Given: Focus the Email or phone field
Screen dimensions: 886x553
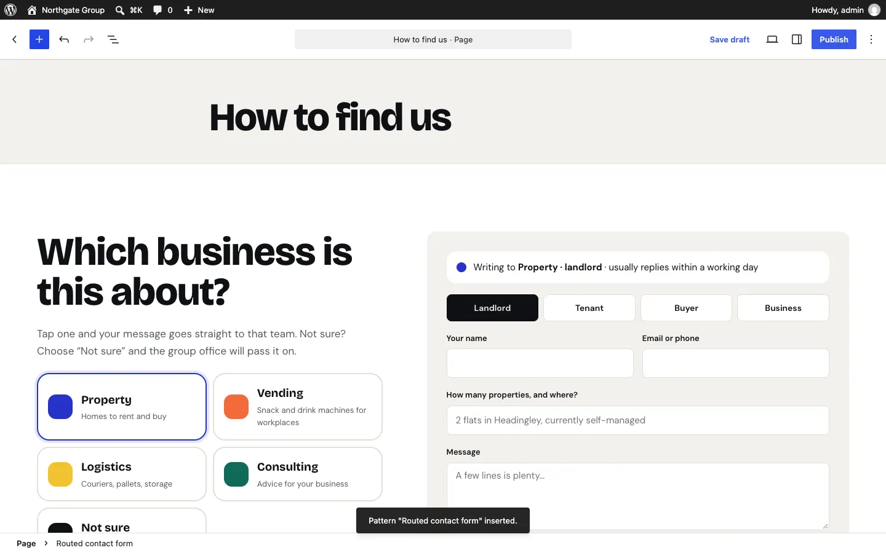Looking at the screenshot, I should coord(736,363).
